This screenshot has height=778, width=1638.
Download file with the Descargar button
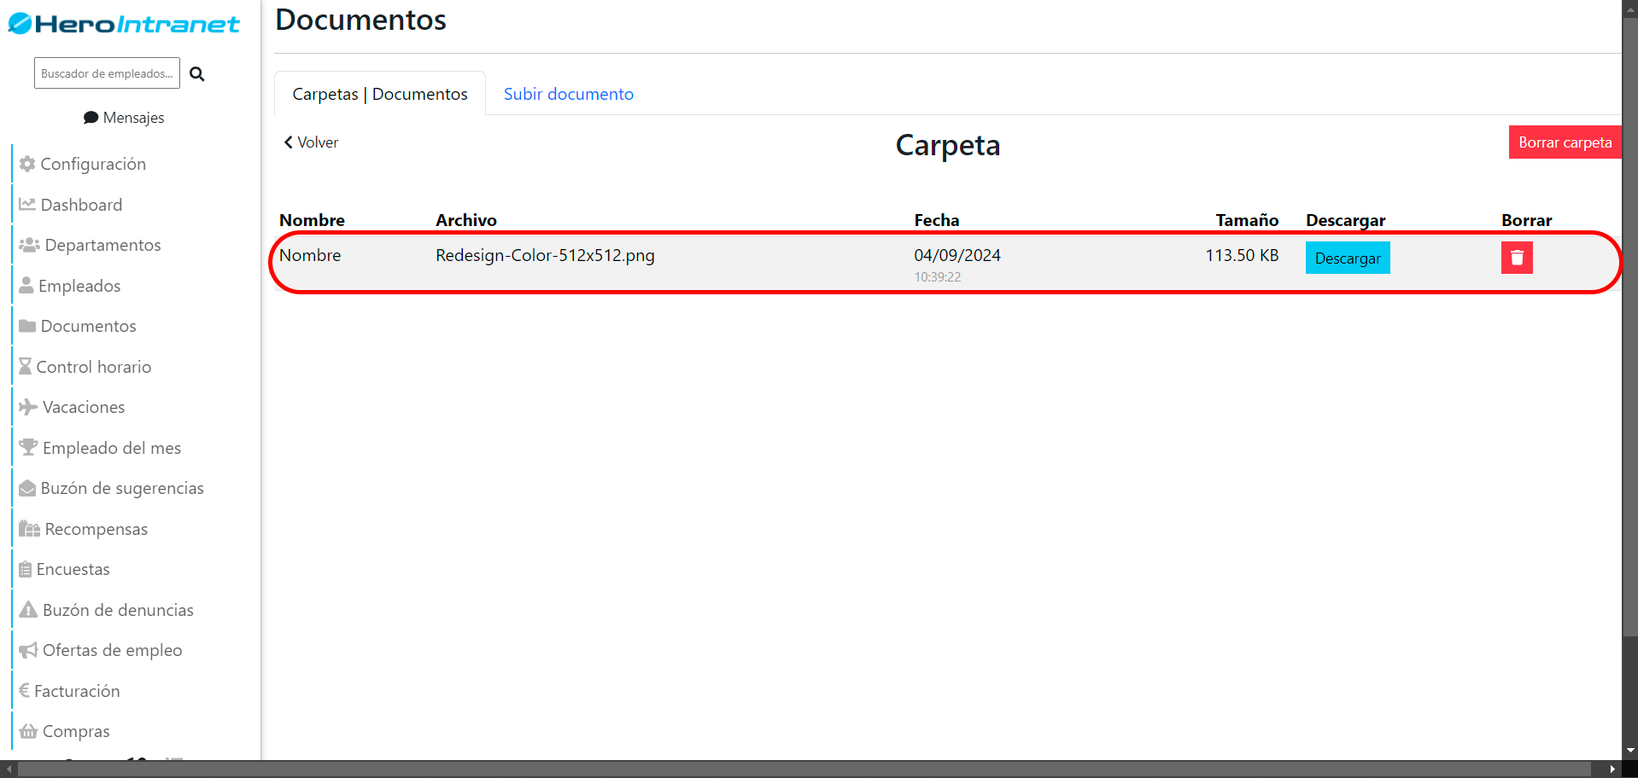click(1348, 258)
